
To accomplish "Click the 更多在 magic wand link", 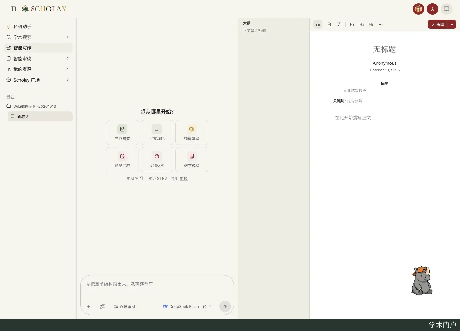I will point(135,179).
